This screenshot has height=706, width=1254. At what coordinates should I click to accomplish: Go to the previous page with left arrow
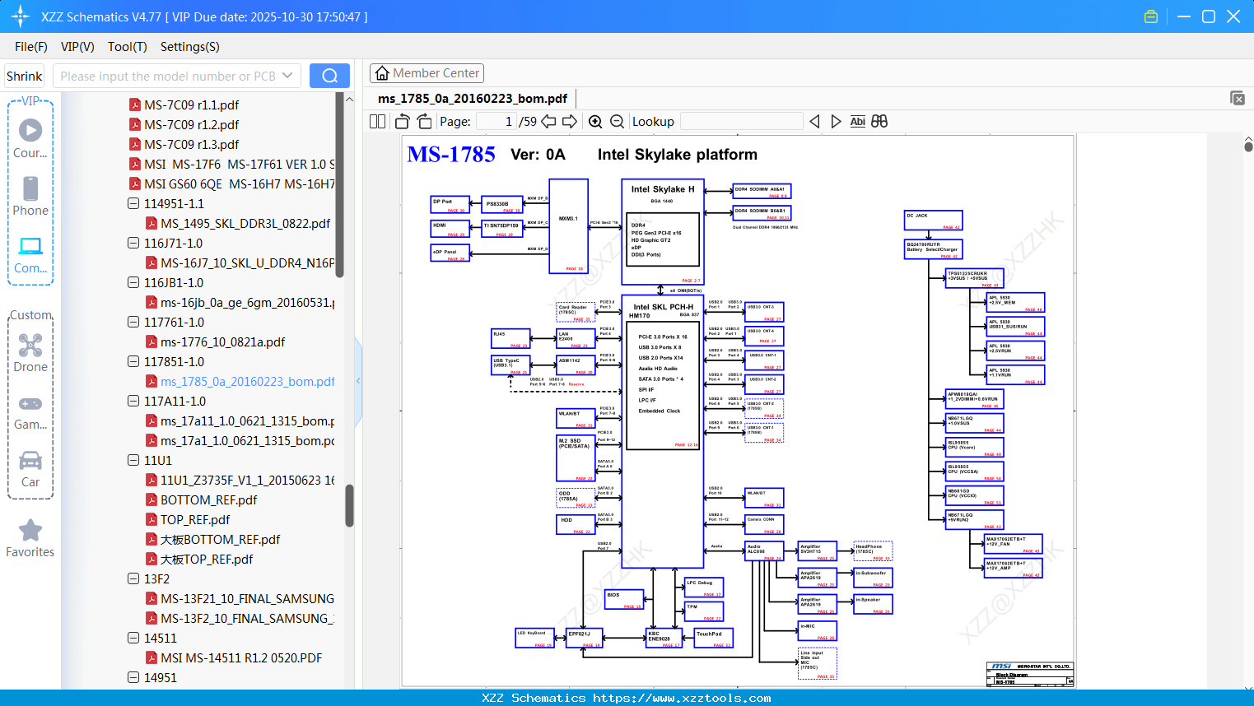tap(548, 122)
